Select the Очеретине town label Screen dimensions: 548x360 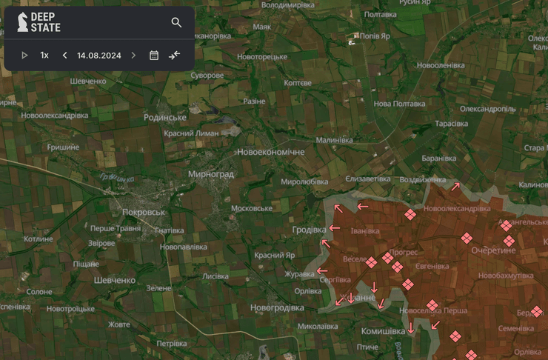(x=493, y=250)
